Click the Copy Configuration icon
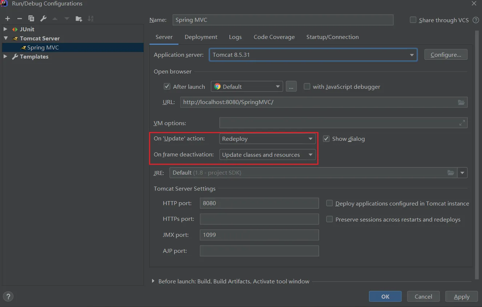 tap(31, 19)
